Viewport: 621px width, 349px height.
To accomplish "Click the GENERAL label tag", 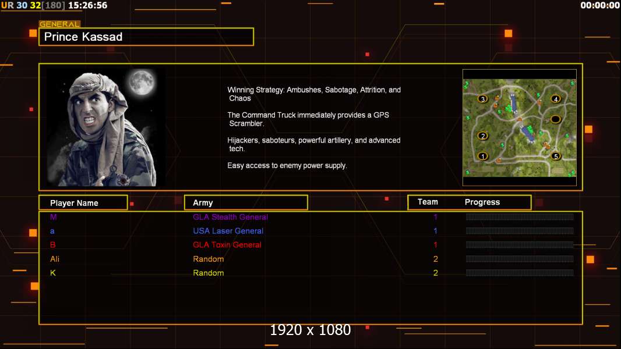I will click(x=59, y=24).
